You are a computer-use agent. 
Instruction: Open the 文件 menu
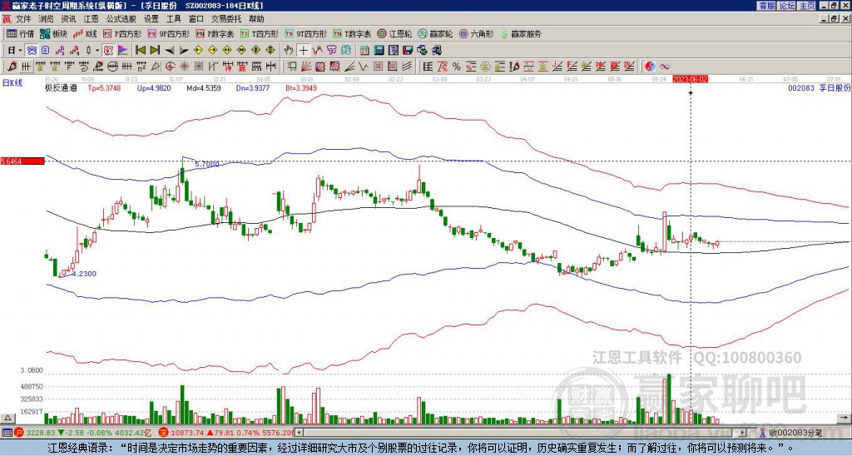23,19
